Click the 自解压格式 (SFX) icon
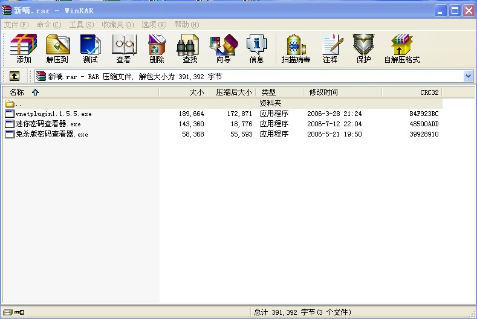Screen dimensions: 477x319 (x=402, y=48)
